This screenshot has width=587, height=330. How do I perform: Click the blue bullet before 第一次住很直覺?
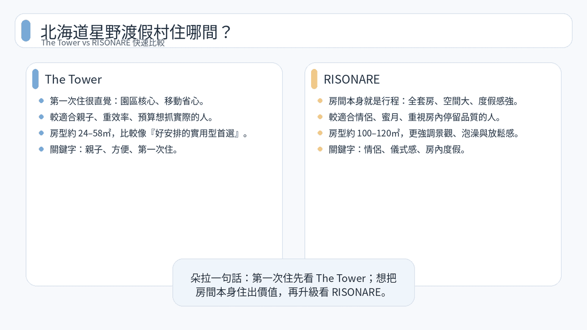tap(41, 101)
